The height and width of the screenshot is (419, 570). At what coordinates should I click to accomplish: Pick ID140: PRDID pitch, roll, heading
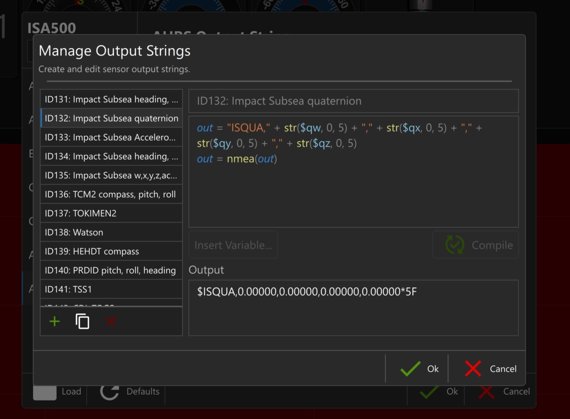pyautogui.click(x=111, y=270)
